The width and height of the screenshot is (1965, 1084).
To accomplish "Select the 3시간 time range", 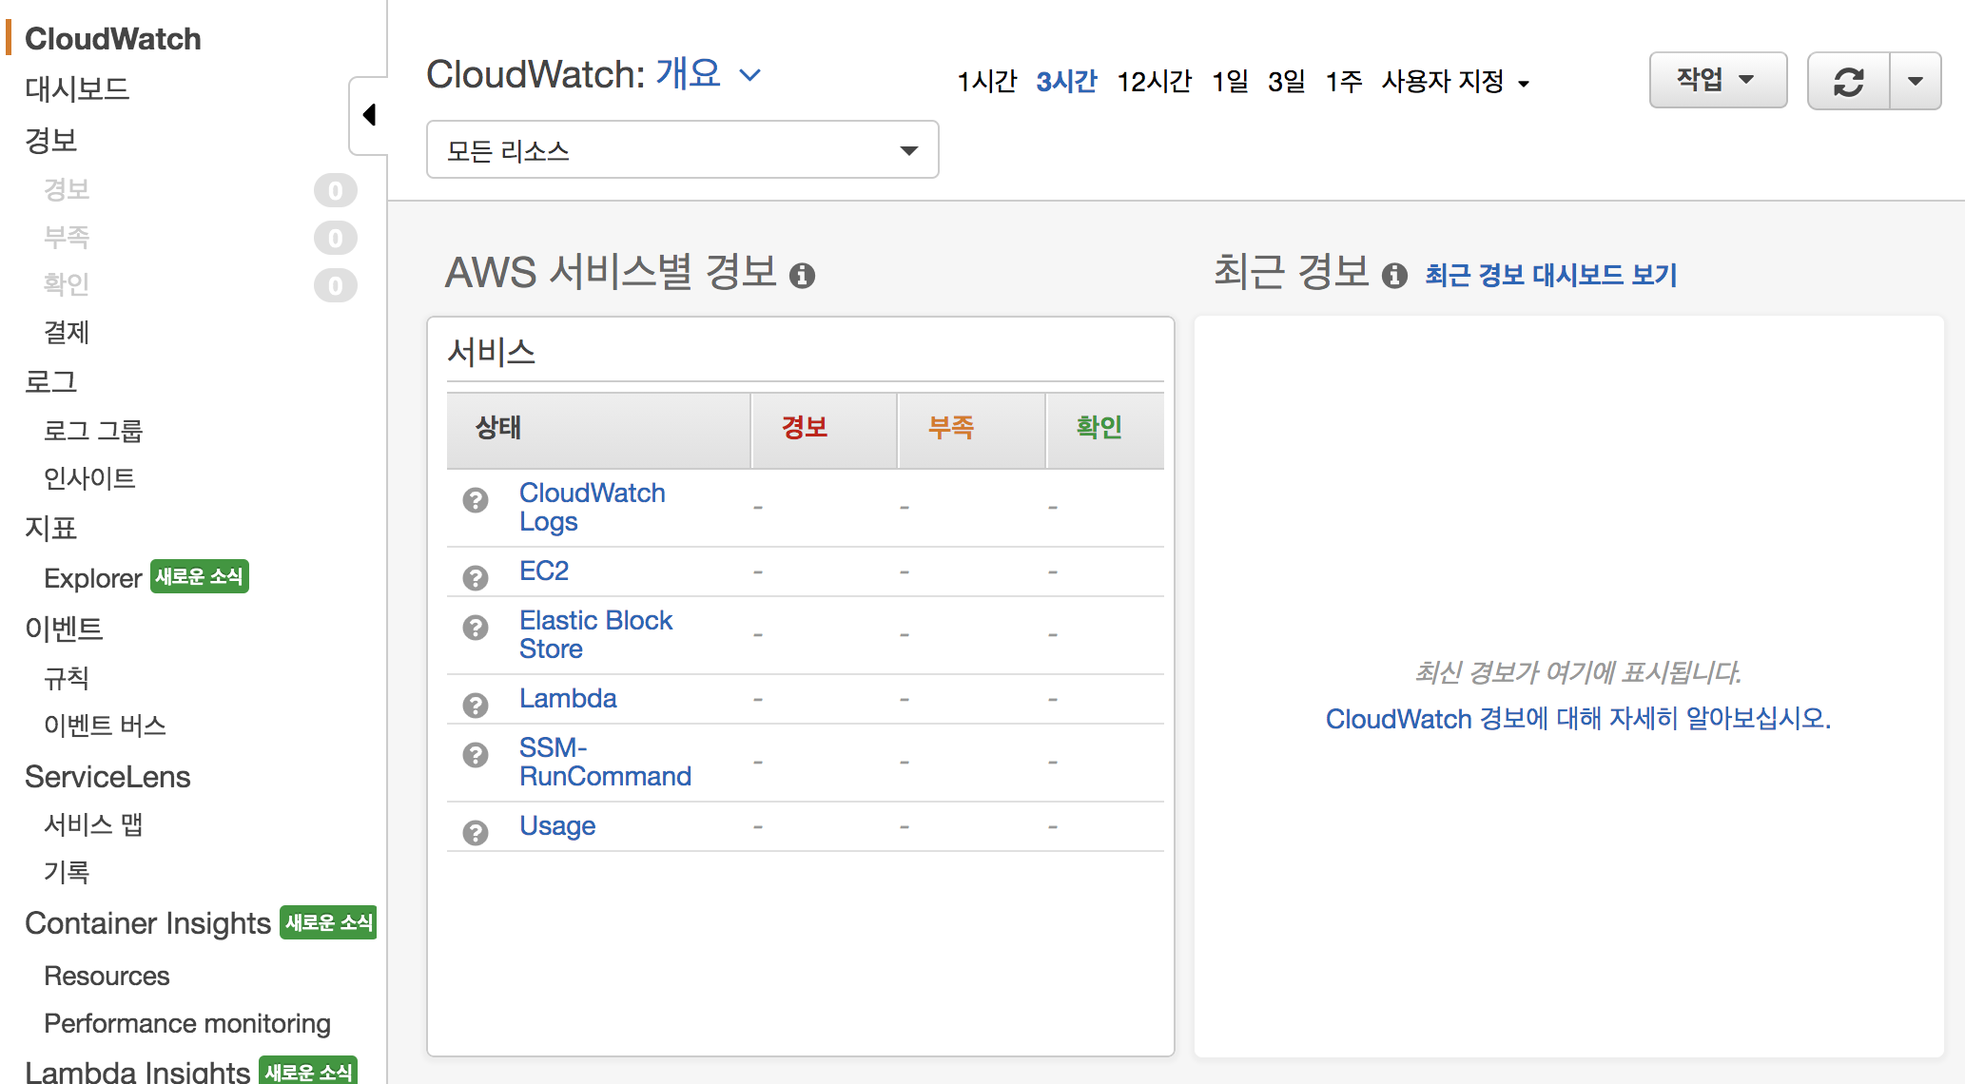I will pos(1066,82).
